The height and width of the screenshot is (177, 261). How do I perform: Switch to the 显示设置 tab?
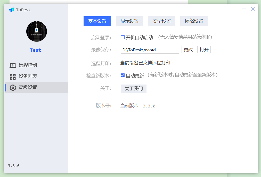coord(129,21)
